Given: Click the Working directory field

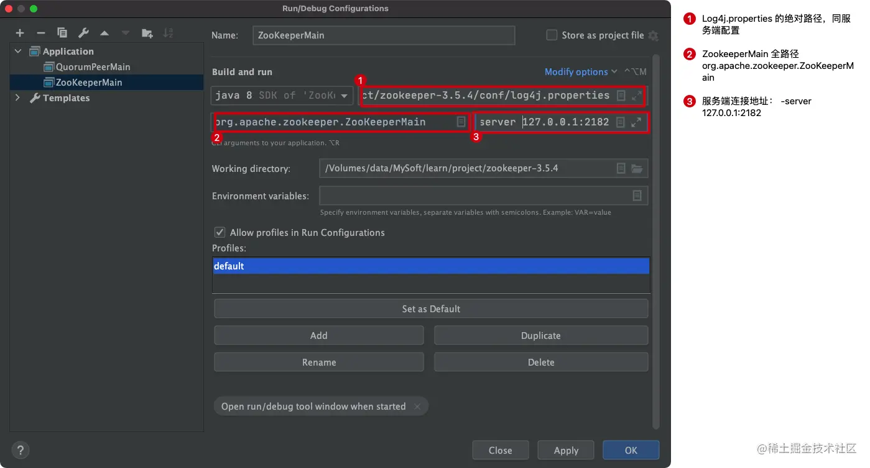Looking at the screenshot, I should click(484, 168).
